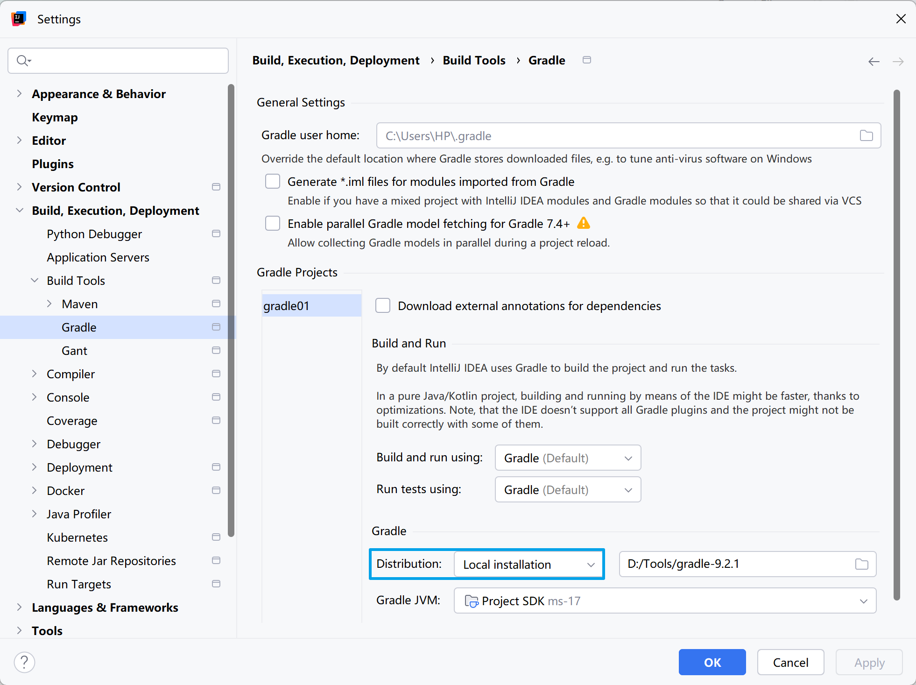Expand the Appearance & Behavior tree node
916x685 pixels.
19,94
